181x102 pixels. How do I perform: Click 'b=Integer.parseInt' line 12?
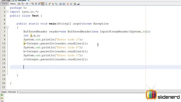click(x=39, y=52)
